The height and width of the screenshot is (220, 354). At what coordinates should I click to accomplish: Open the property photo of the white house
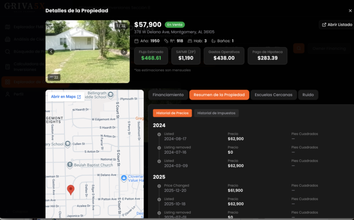[88, 52]
